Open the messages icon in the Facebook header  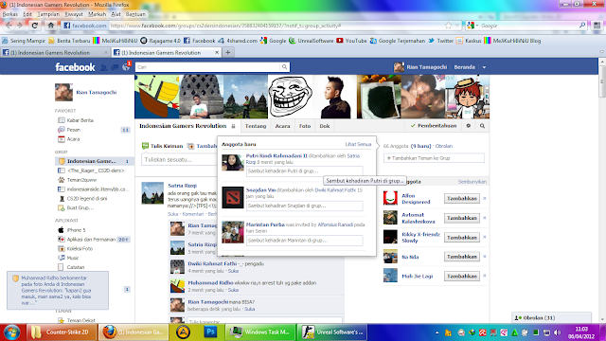click(x=115, y=67)
